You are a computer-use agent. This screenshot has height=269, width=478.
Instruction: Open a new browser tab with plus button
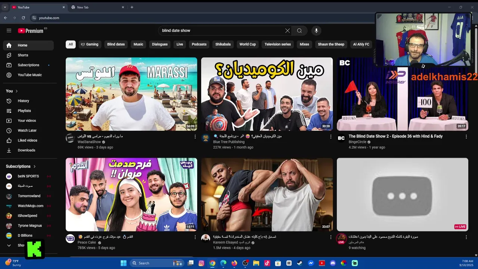pyautogui.click(x=132, y=7)
